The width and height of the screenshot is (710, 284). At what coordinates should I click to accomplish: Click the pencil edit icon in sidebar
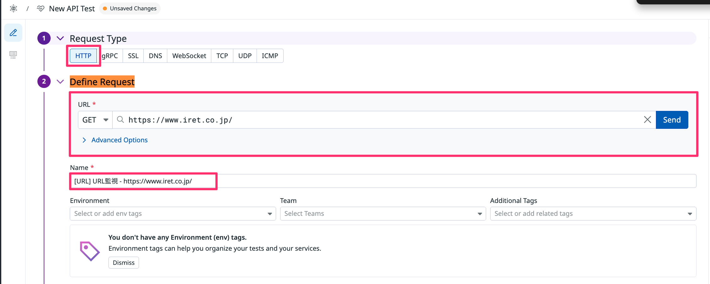[13, 33]
